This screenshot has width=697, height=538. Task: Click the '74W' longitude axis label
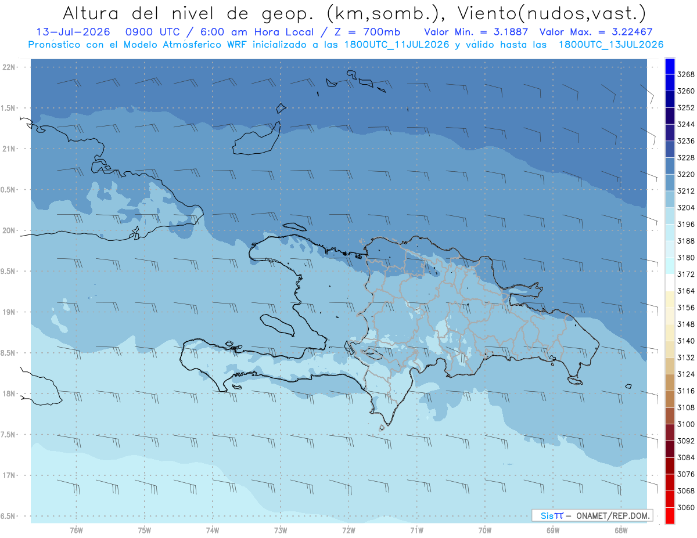tap(213, 530)
